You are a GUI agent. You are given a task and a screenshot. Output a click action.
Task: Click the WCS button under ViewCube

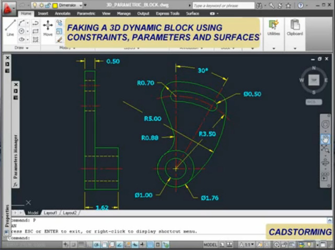(314, 102)
